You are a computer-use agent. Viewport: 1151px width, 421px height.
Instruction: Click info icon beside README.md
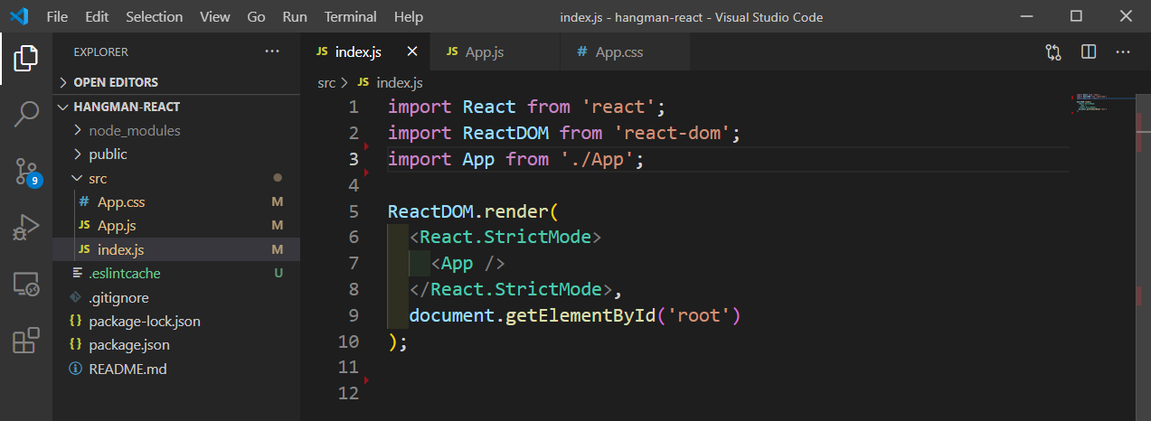(x=76, y=369)
